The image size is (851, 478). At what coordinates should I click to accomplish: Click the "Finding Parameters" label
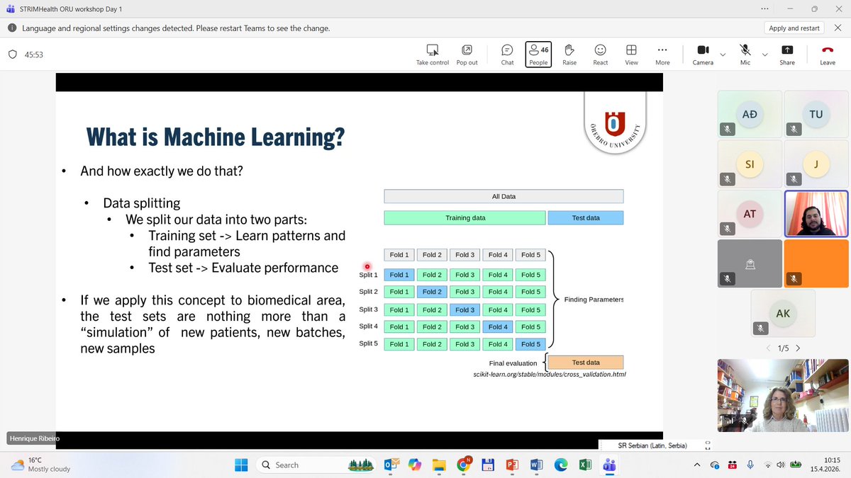(x=594, y=300)
